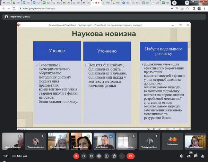Open the activities panel

pos(203,156)
